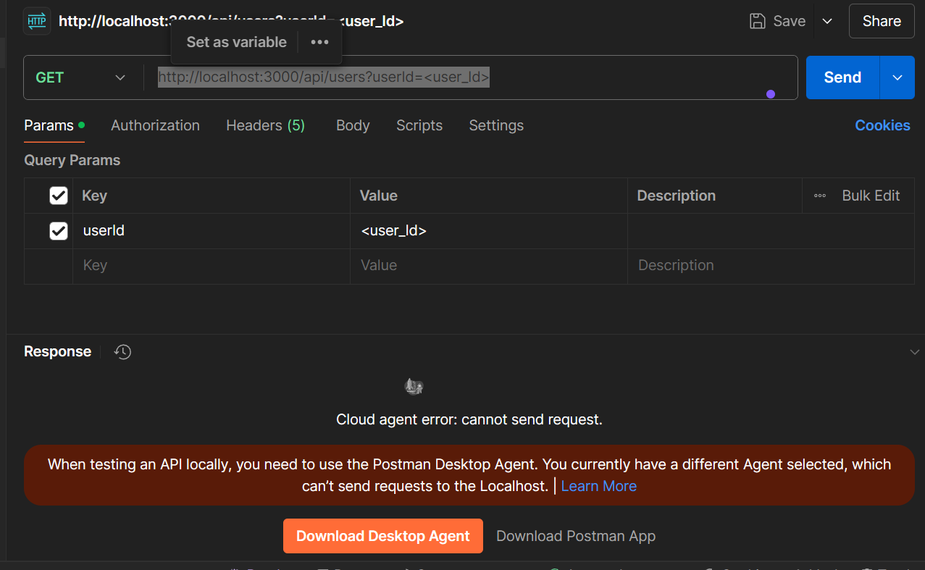Open the Scripts tab
Image resolution: width=925 pixels, height=570 pixels.
[x=419, y=125]
